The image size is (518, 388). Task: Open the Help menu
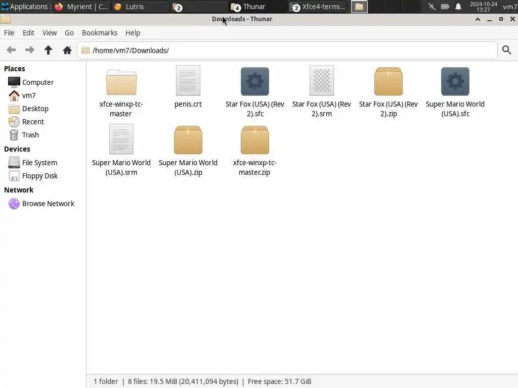pyautogui.click(x=133, y=33)
